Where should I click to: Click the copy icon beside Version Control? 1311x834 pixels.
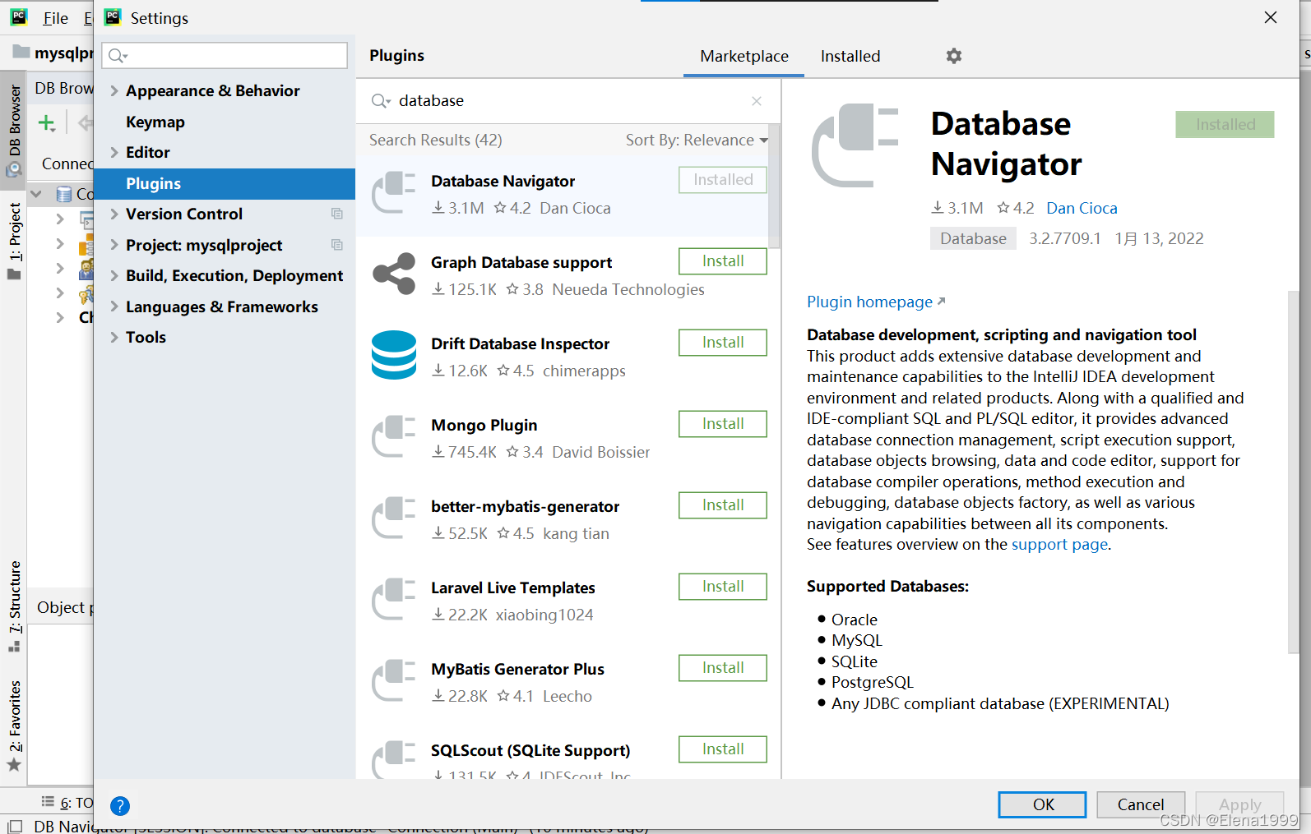[337, 214]
